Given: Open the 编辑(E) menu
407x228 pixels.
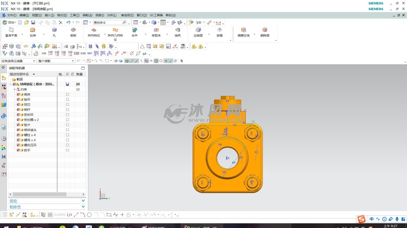Looking at the screenshot, I should (x=24, y=15).
